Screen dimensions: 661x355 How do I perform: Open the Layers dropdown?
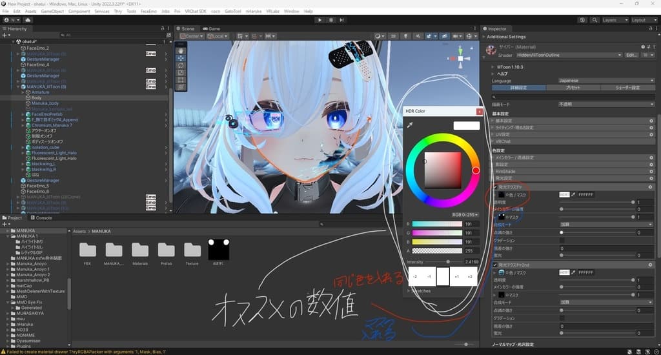pos(615,20)
